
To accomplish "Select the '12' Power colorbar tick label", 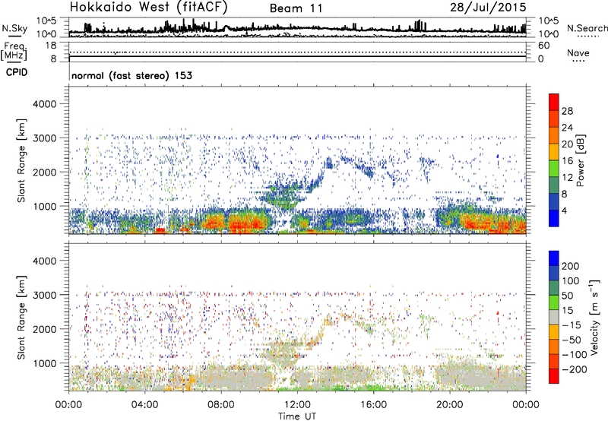I will click(x=567, y=177).
